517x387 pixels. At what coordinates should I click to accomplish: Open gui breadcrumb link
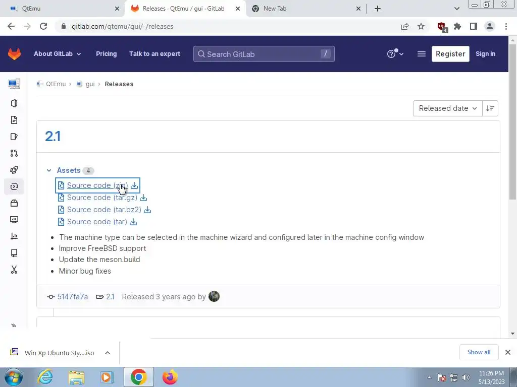coord(90,84)
